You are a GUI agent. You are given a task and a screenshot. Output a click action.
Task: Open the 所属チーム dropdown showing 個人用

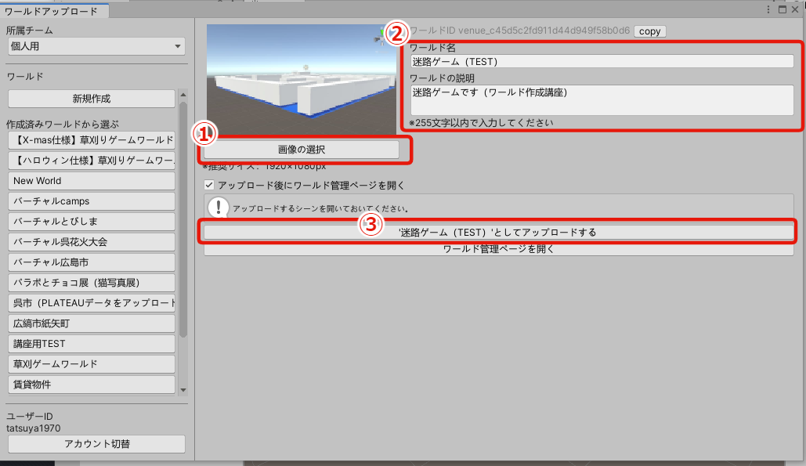tap(96, 46)
